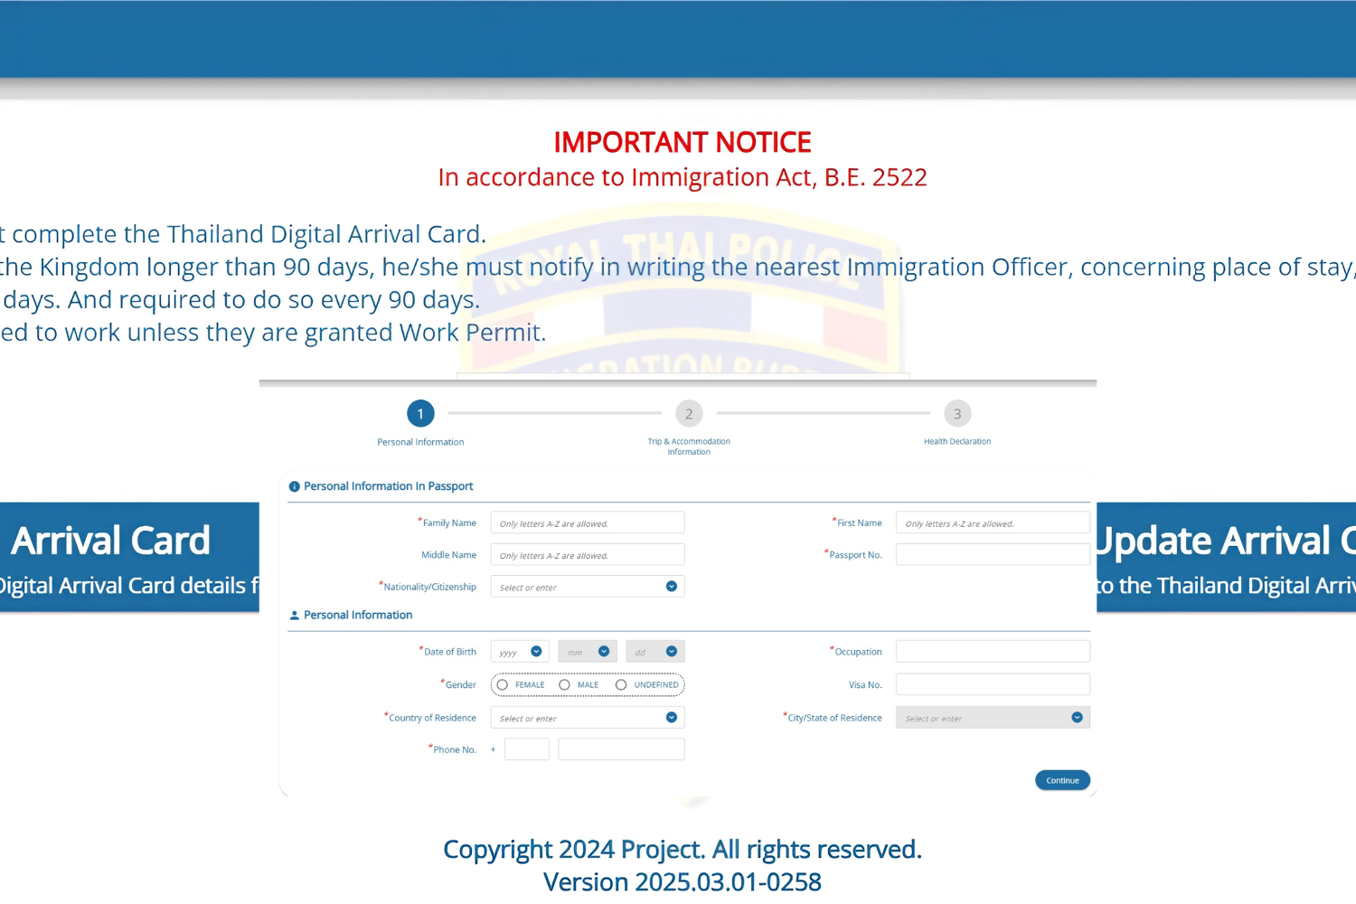This screenshot has height=904, width=1356.
Task: Open the Nationality/Citizenship dropdown
Action: coord(588,587)
